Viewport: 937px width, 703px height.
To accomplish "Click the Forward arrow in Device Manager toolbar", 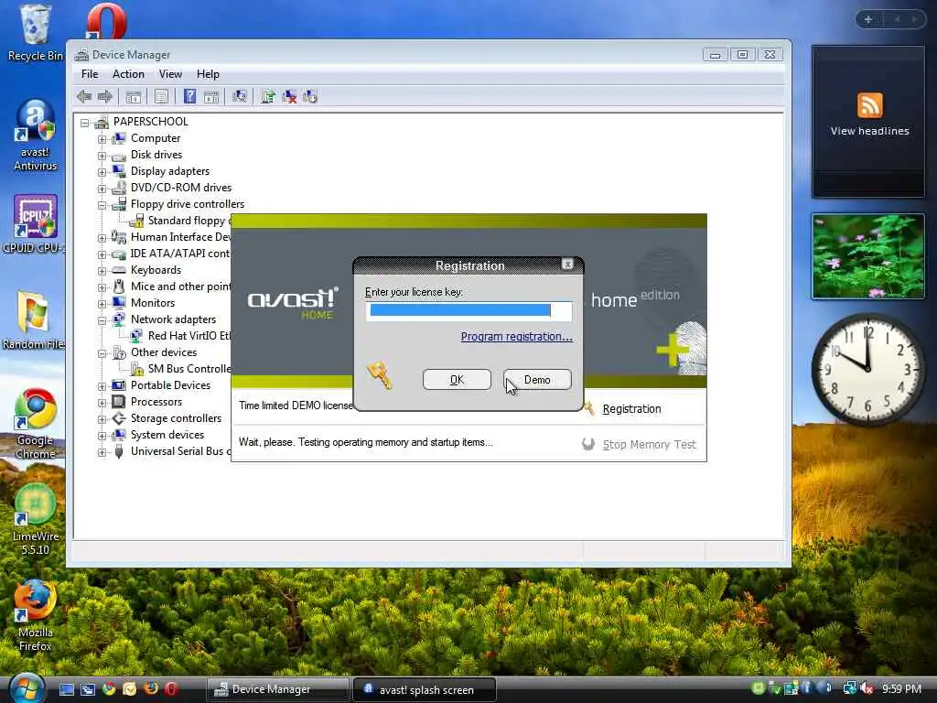I will tap(105, 96).
